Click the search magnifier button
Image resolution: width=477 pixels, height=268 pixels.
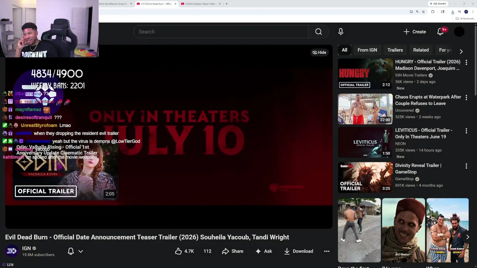[318, 32]
